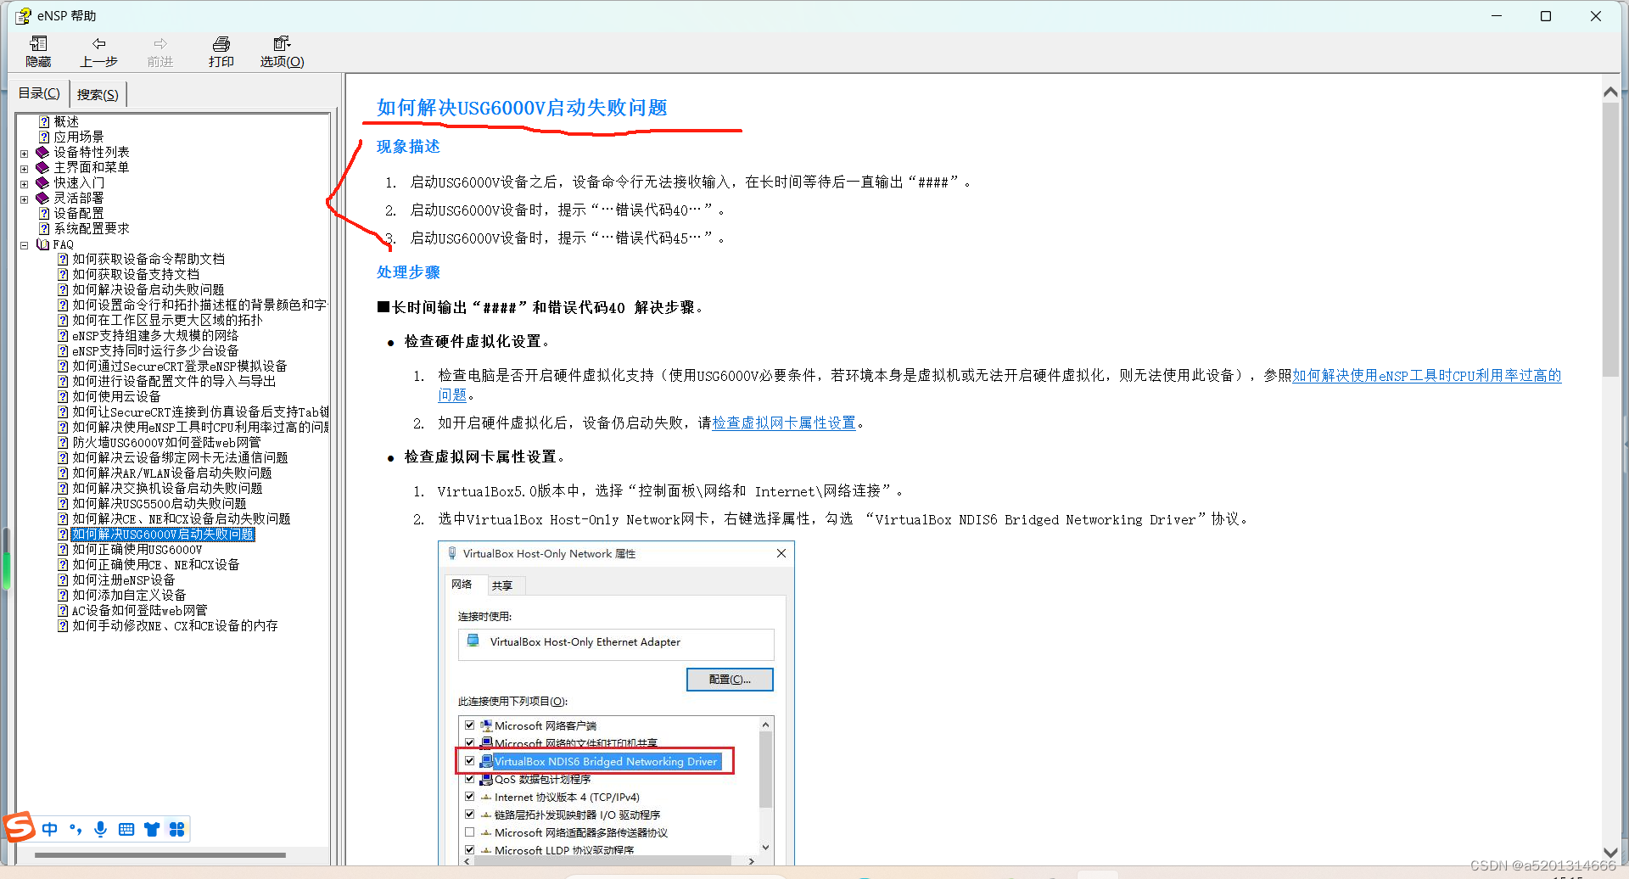This screenshot has width=1629, height=879.
Task: Expand the 主界面和菜单 tree node
Action: pos(24,169)
